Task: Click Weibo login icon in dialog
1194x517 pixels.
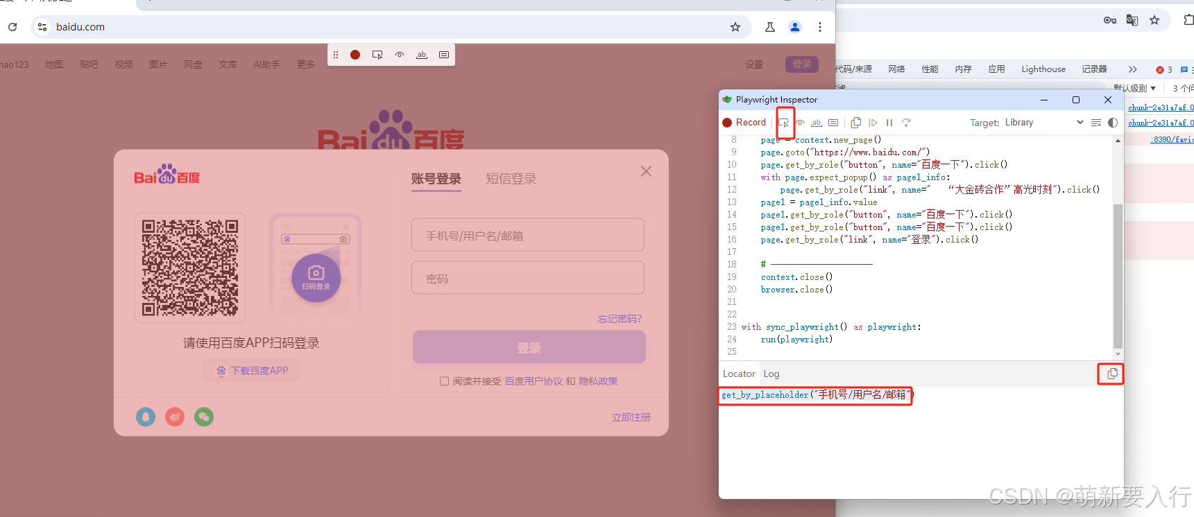Action: tap(175, 417)
